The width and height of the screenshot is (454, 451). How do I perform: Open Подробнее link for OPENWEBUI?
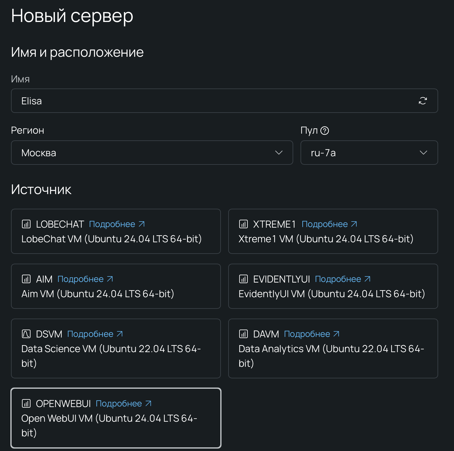pos(124,404)
